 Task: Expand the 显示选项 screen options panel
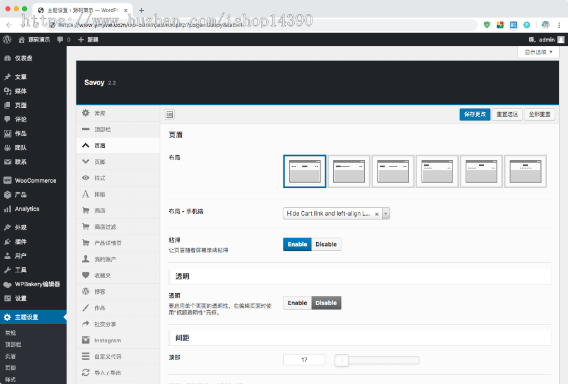tap(538, 52)
